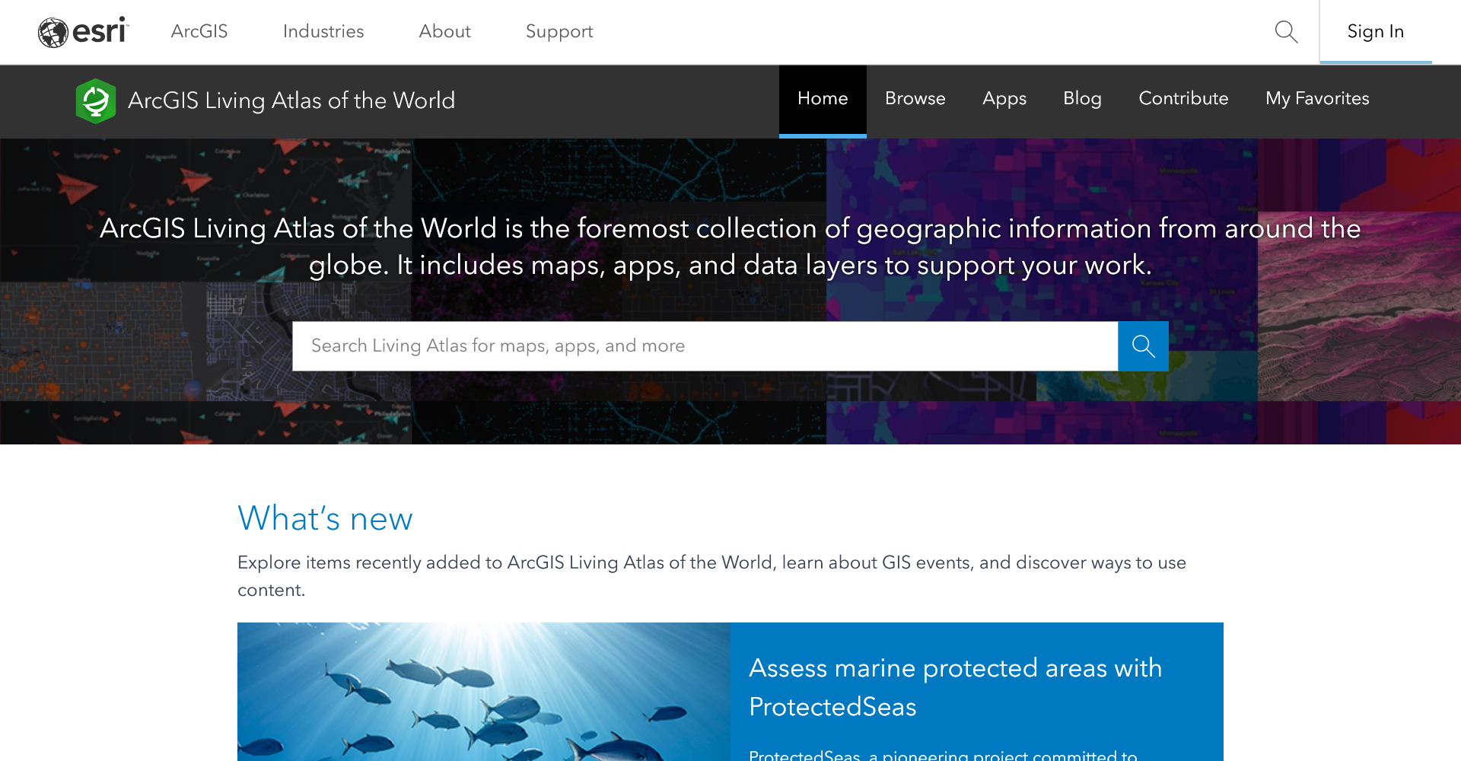
Task: Expand the ArcGIS menu in top navigation
Action: click(x=199, y=32)
